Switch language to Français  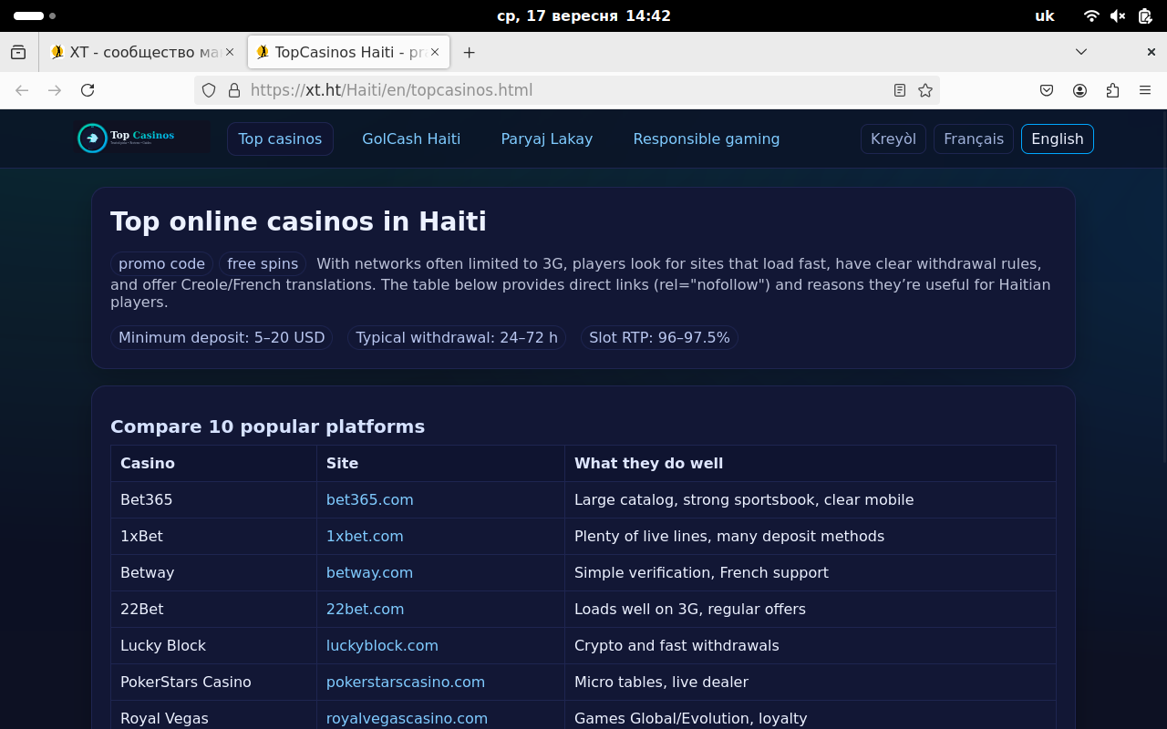pyautogui.click(x=974, y=139)
